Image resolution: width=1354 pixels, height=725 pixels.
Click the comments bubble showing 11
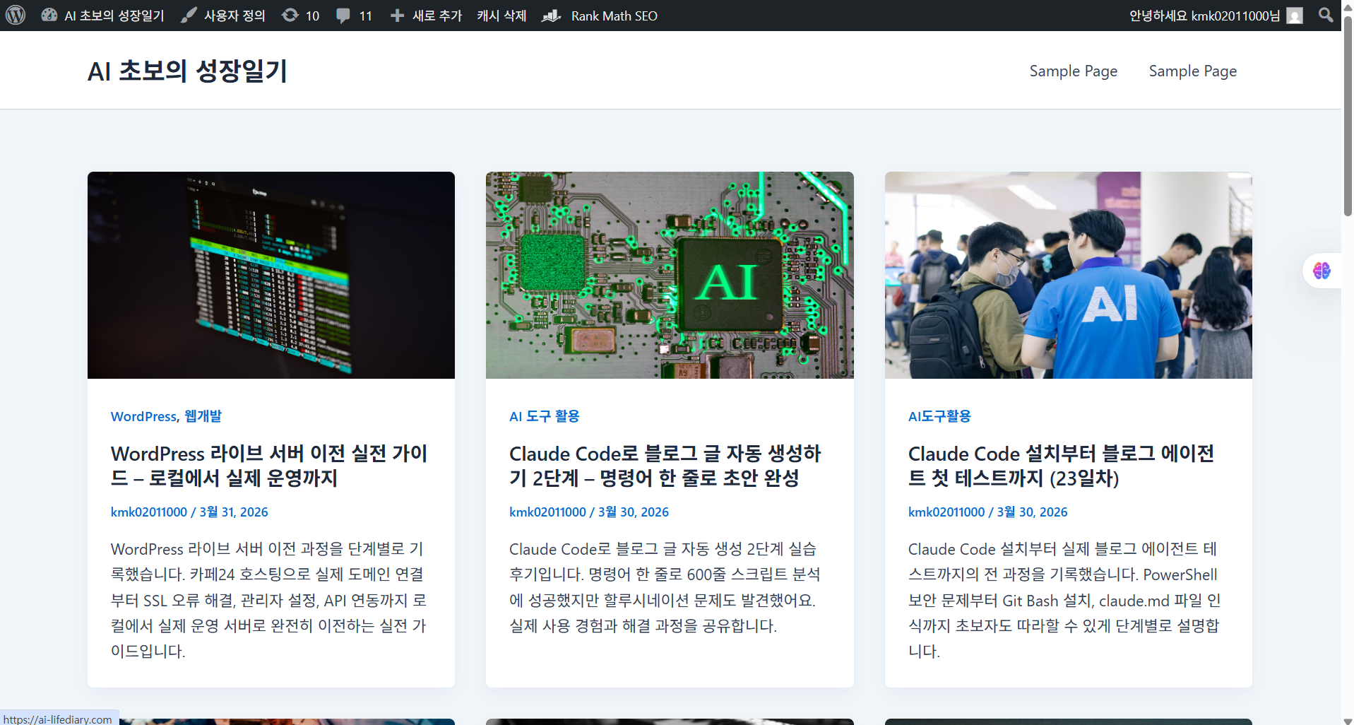pyautogui.click(x=352, y=15)
